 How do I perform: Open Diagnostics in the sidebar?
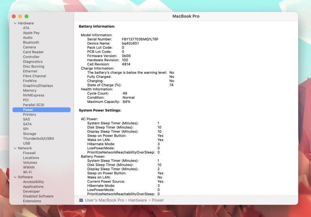point(33,62)
